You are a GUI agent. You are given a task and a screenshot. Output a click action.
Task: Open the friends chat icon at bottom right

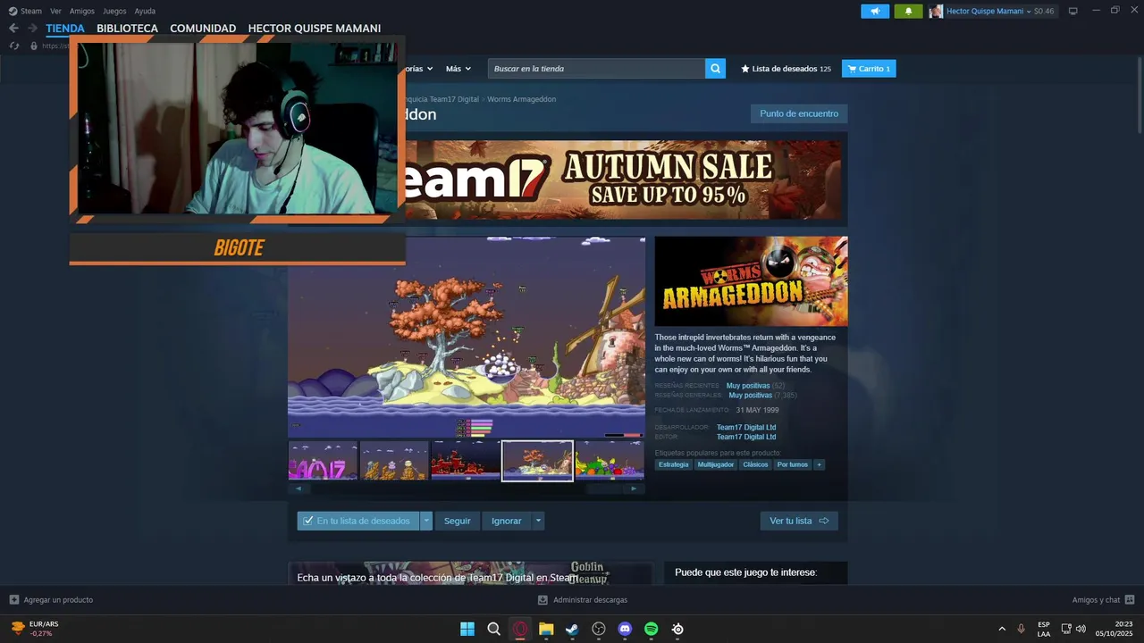(x=1130, y=600)
